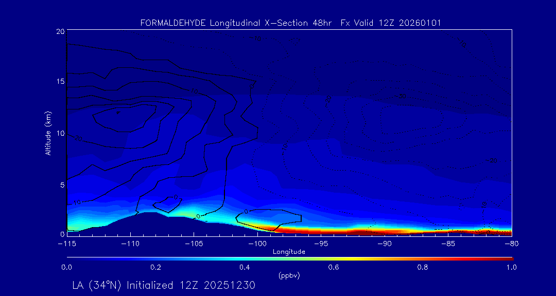Click the color scale value 0.4

[245, 267]
